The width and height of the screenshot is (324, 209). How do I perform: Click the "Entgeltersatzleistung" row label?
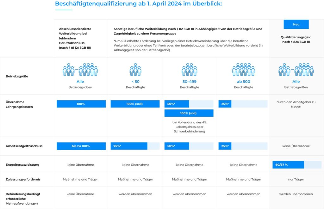point(22,165)
